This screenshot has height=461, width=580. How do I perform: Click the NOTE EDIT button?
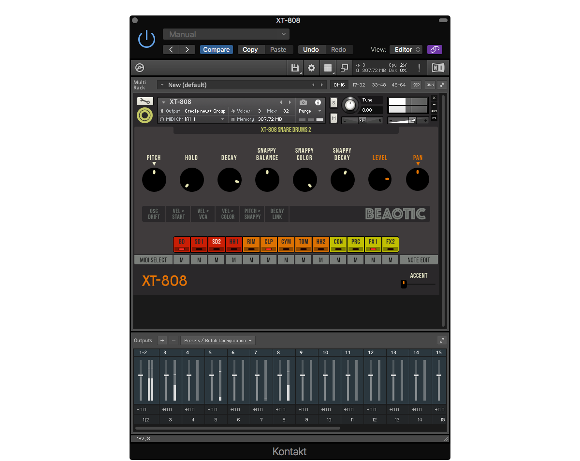tap(419, 260)
